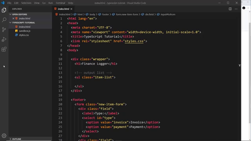The image size is (251, 141).
Task: Switch to the index.html editor tab
Action: click(x=64, y=9)
